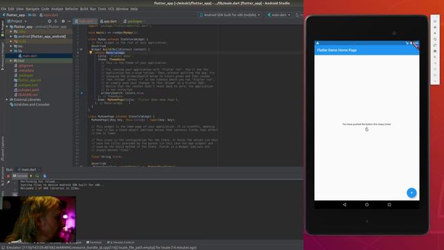Rotate the emulator right
Image resolution: width=444 pixels, height=250 pixels.
tap(435, 45)
